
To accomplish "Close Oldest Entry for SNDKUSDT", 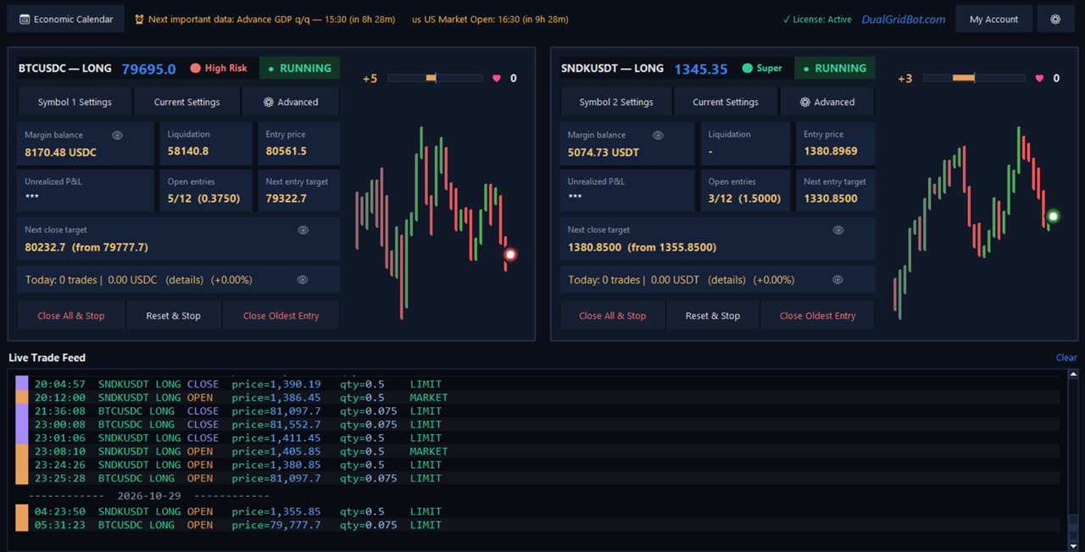I will pos(818,315).
